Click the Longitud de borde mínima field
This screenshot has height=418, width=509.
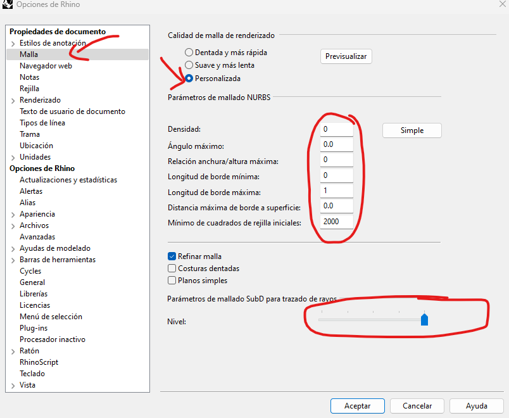tap(337, 175)
